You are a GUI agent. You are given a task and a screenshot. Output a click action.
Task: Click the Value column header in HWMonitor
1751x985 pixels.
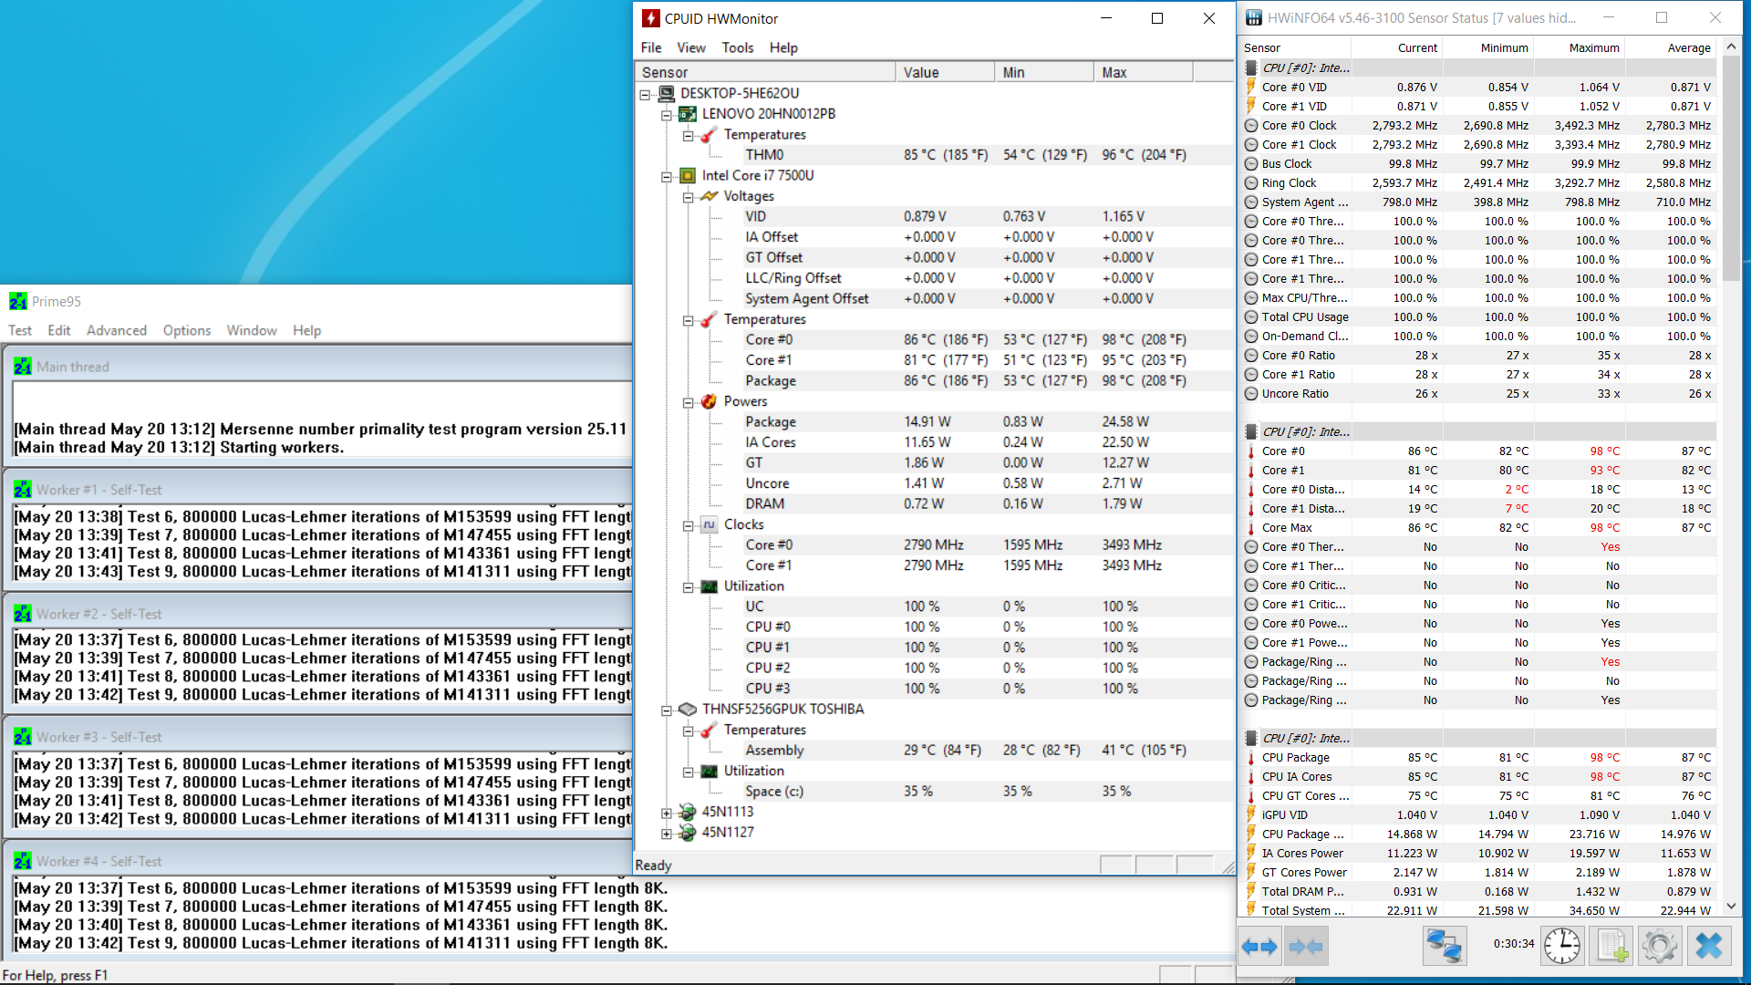coord(945,72)
